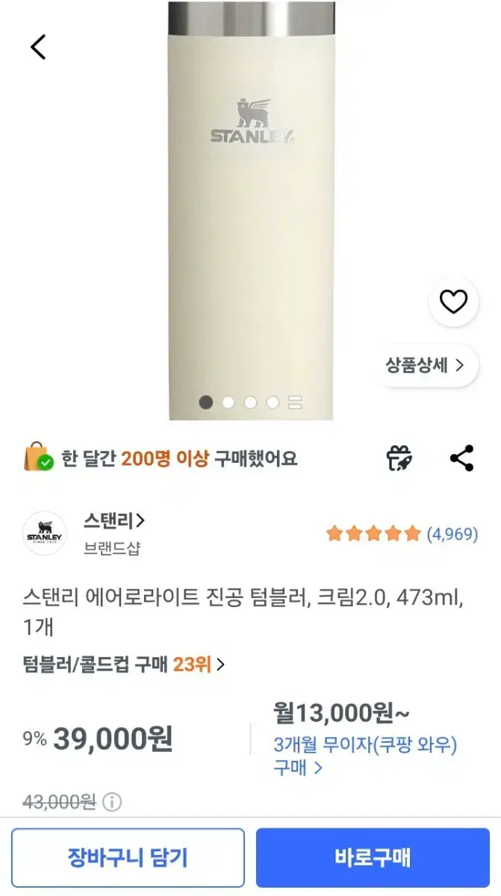501x896 pixels.
Task: Select the fourth image carousel dot
Action: [x=273, y=402]
